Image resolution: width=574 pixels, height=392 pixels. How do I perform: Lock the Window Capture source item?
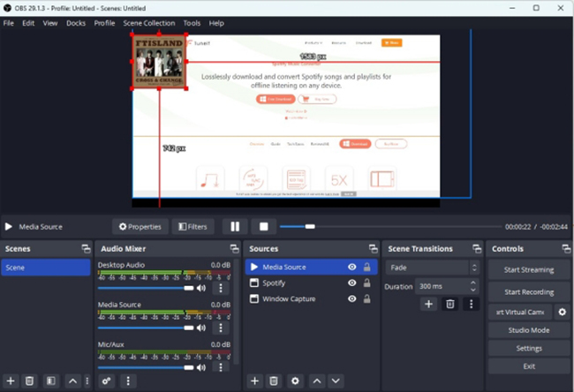pyautogui.click(x=366, y=298)
